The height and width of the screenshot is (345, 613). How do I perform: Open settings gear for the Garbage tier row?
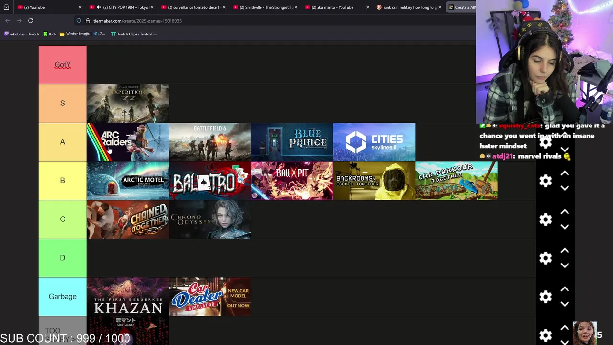coord(545,297)
